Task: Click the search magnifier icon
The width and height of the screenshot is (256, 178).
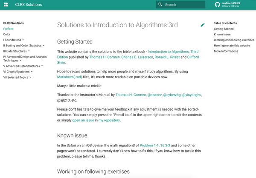Action: [x=160, y=5]
